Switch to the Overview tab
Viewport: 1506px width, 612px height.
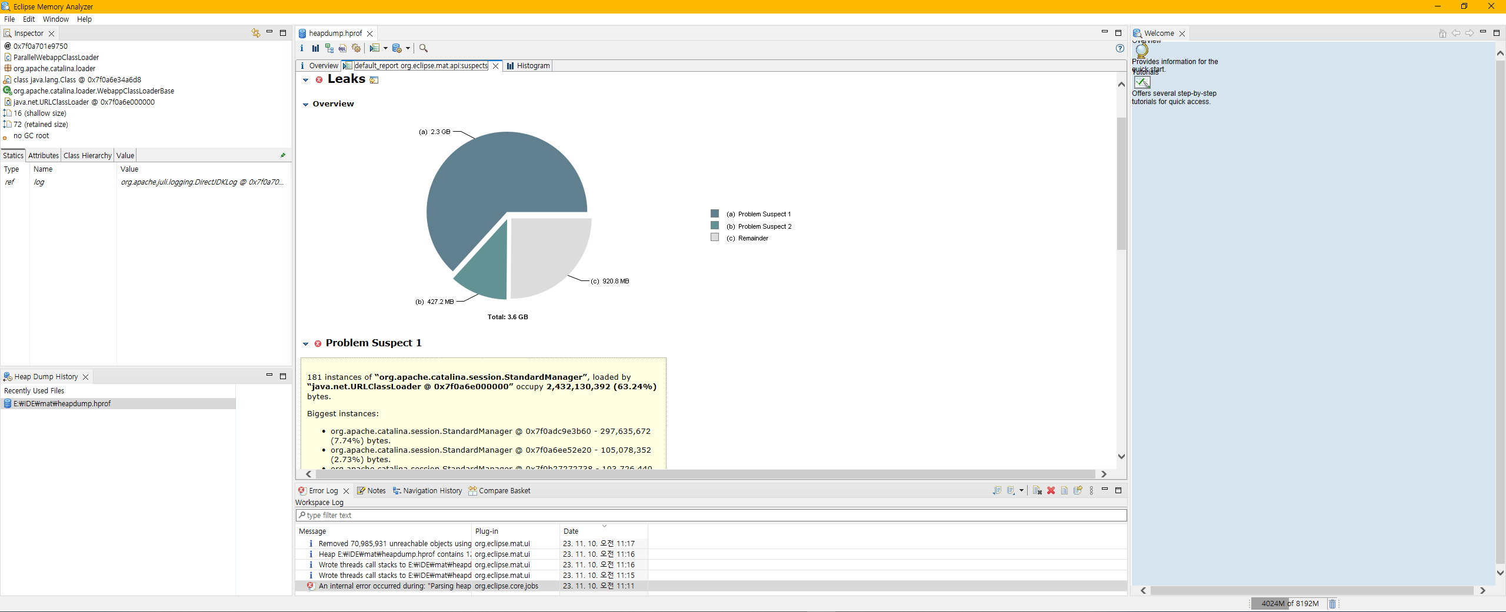tap(319, 66)
